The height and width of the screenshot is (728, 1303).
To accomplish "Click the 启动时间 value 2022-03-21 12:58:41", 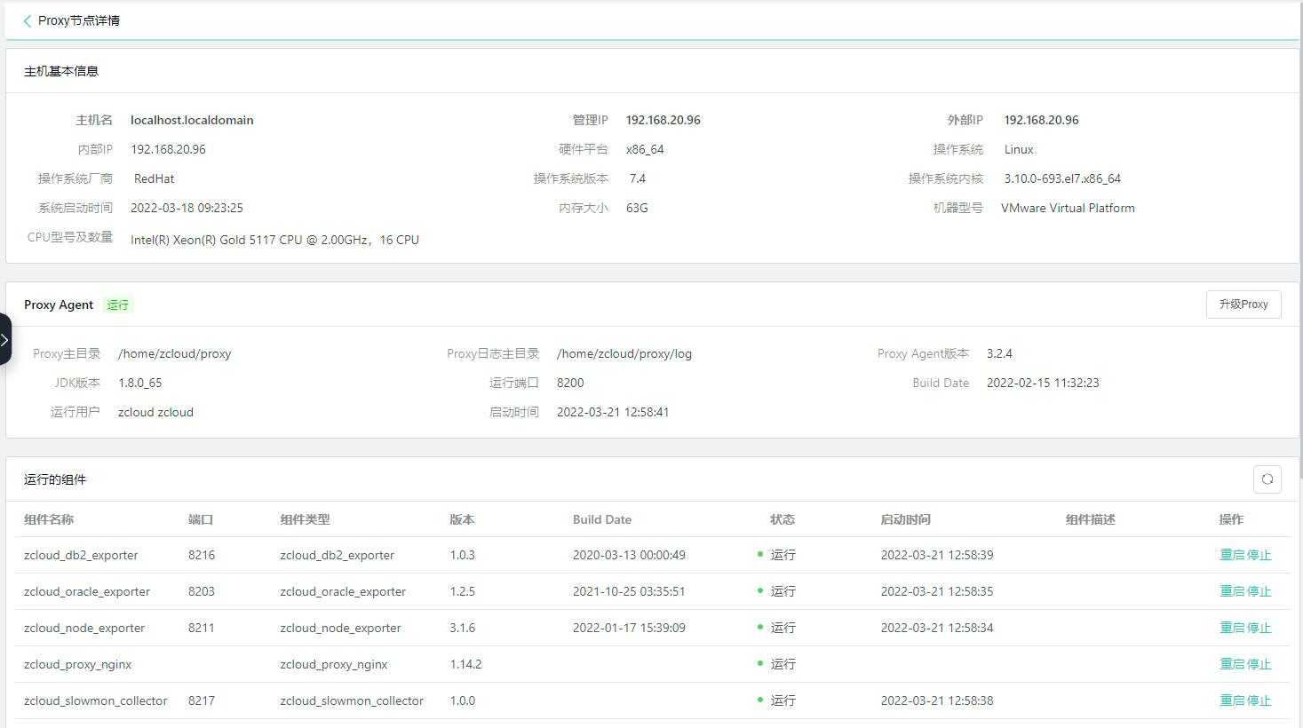I will click(613, 412).
